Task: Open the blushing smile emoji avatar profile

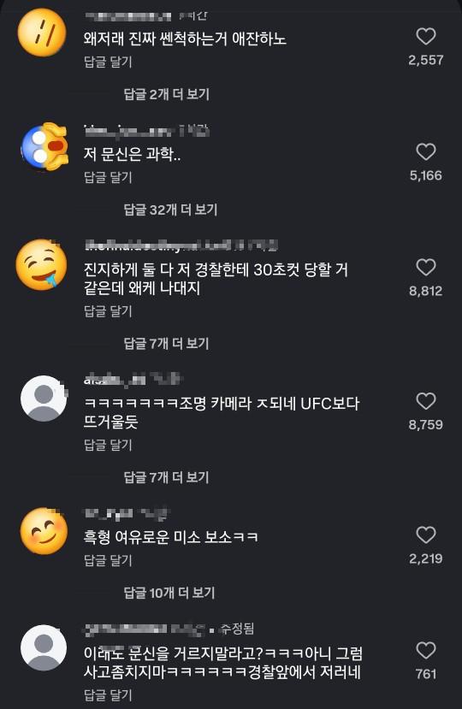Action: (x=44, y=531)
